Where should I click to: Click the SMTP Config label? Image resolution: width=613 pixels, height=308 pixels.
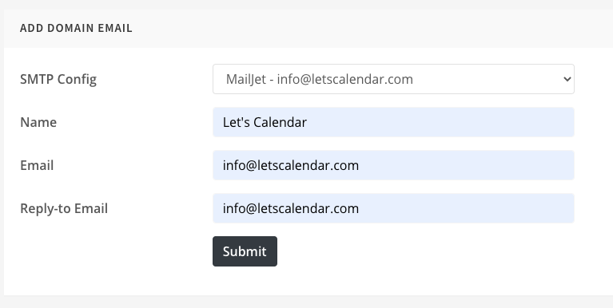tap(58, 79)
